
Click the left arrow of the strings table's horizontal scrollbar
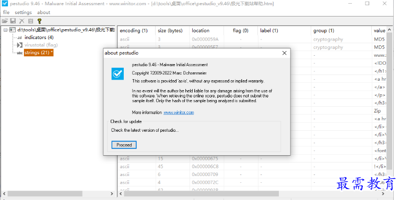point(121,194)
